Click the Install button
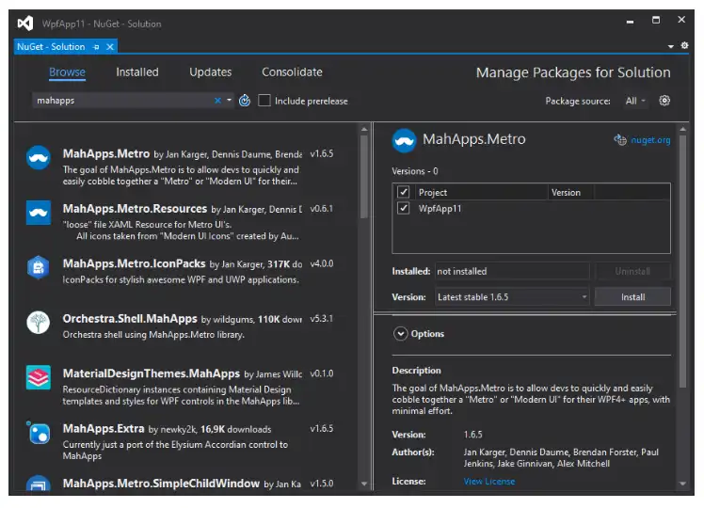The height and width of the screenshot is (508, 704). tap(633, 296)
